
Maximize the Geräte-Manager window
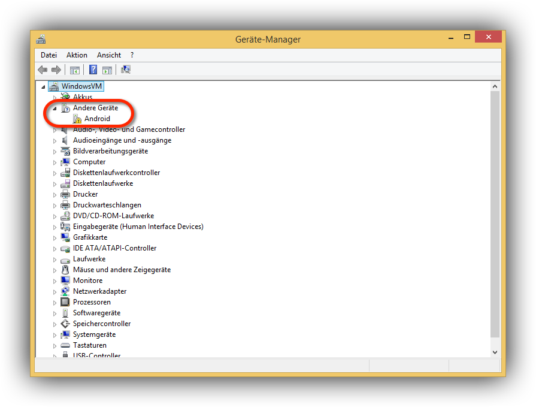point(467,37)
